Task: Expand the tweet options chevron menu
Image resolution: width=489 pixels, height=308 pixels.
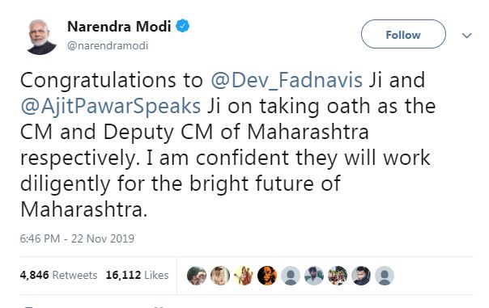Action: coord(466,36)
